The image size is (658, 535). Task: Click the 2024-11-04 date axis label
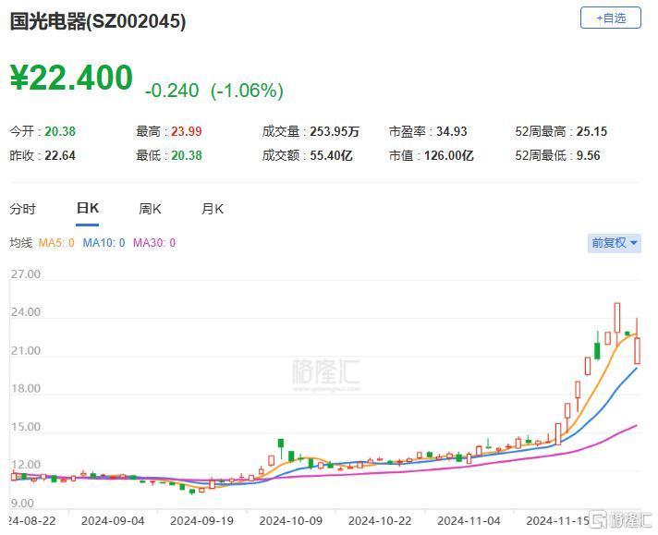[469, 521]
